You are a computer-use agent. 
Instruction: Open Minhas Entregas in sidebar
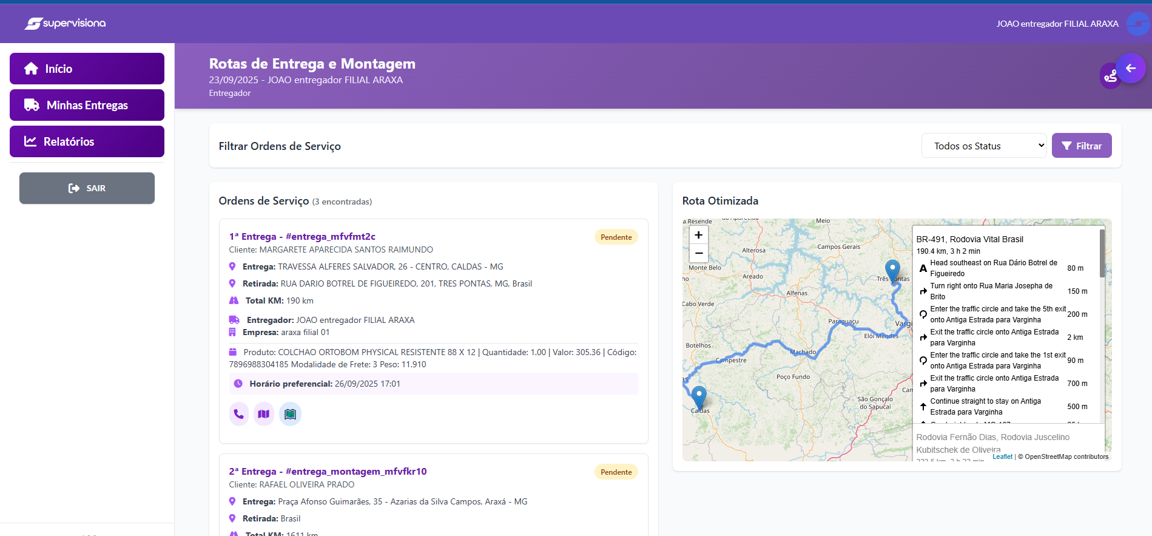click(x=87, y=105)
